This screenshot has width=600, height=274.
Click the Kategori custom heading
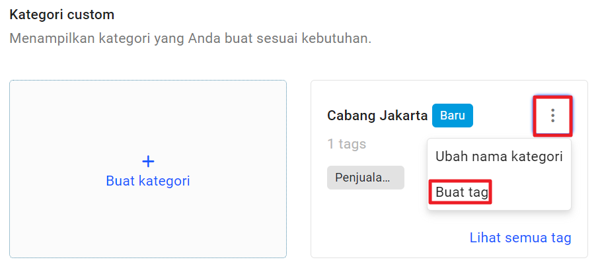click(61, 15)
